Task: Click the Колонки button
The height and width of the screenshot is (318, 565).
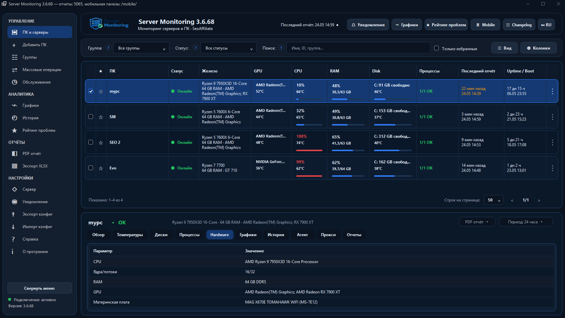Action: coord(538,48)
